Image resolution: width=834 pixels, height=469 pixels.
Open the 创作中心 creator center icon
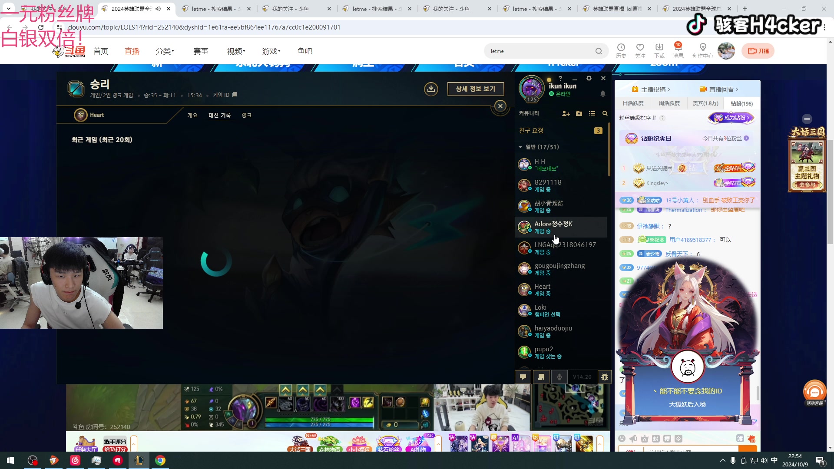[x=703, y=50]
